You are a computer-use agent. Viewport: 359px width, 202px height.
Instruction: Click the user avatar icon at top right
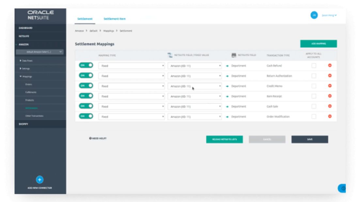pyautogui.click(x=314, y=15)
